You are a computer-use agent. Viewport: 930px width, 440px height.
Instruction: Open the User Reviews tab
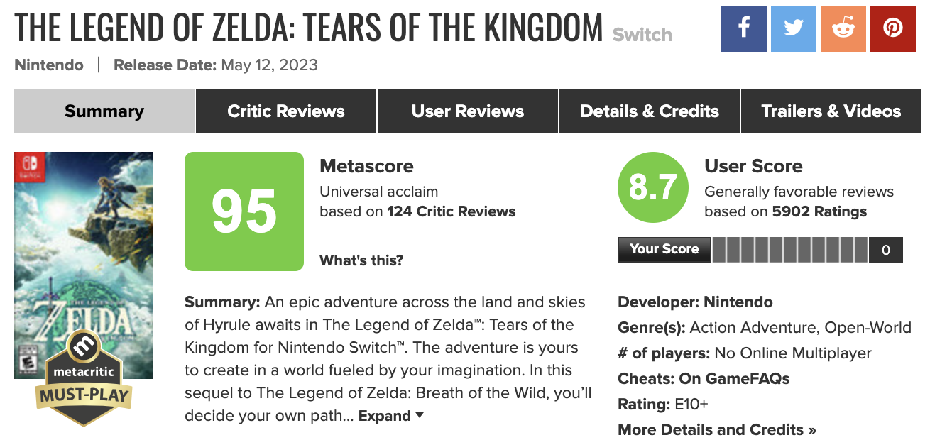[x=467, y=111]
